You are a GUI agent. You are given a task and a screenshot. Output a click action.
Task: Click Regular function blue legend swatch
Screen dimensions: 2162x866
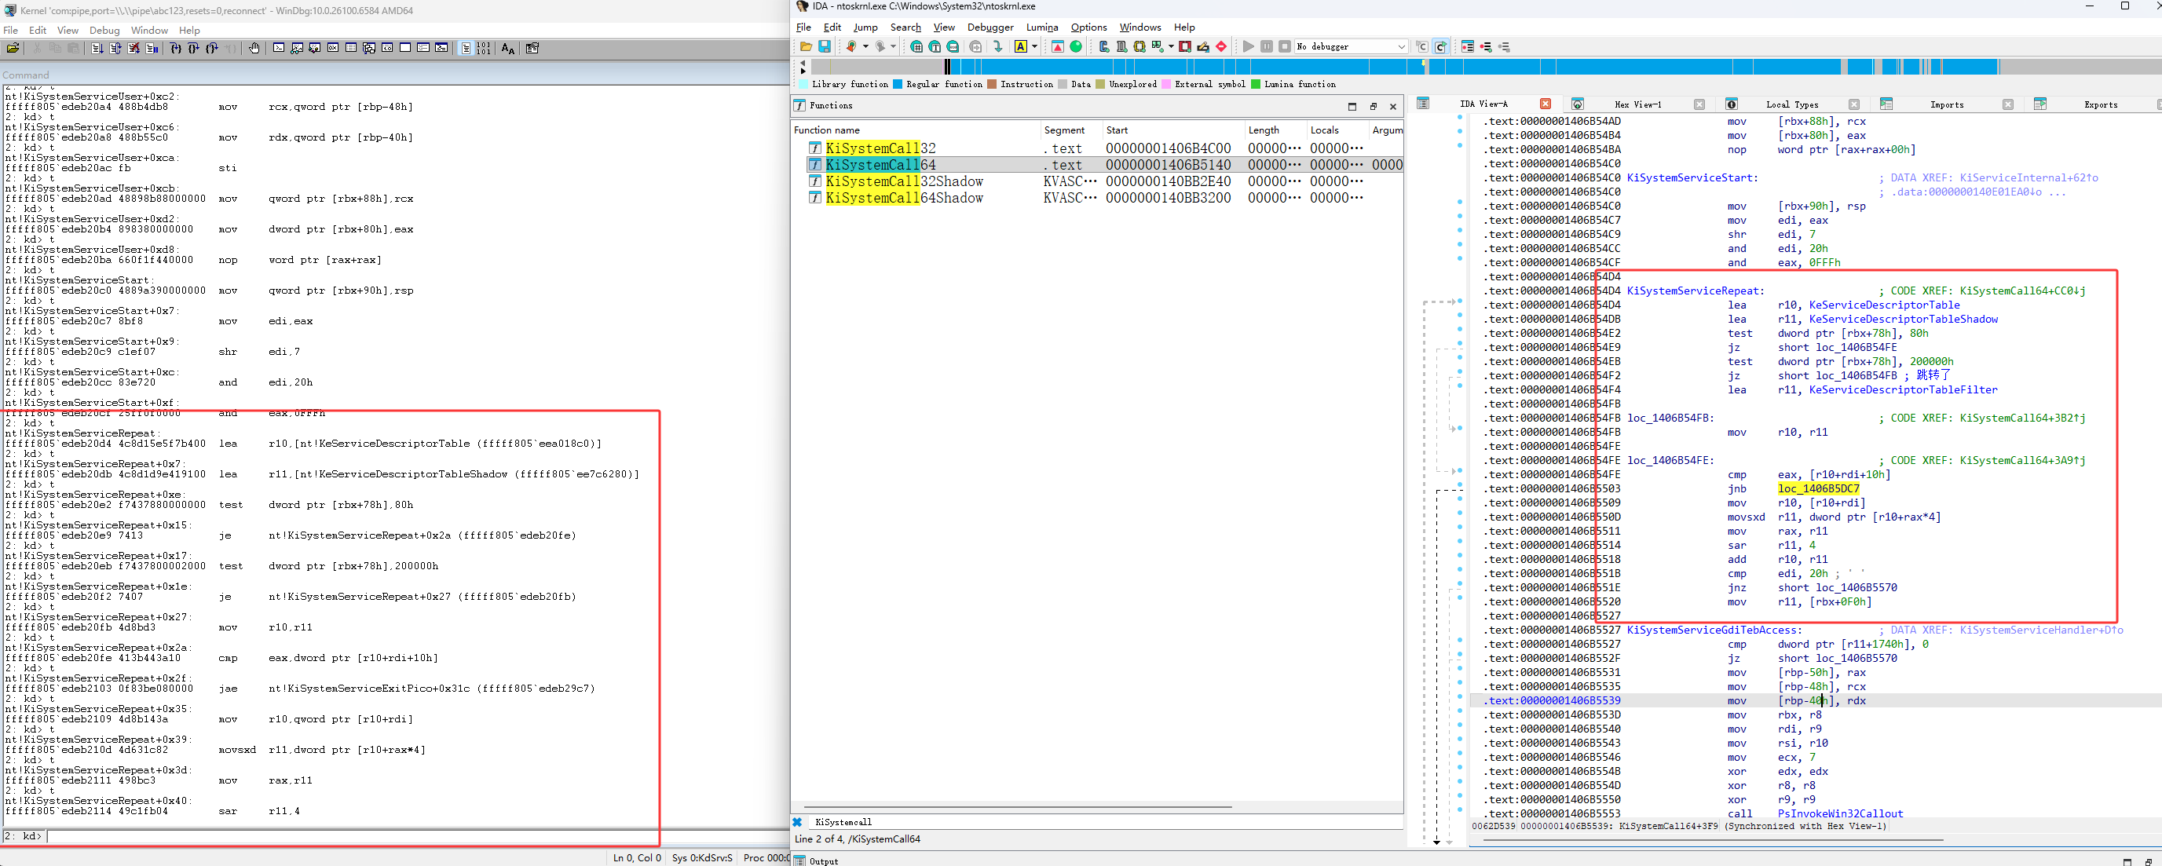click(897, 84)
